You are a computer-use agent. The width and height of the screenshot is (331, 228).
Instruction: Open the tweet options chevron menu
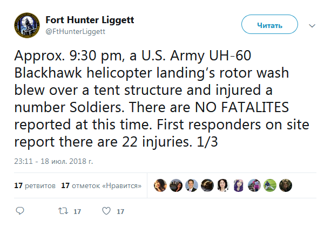(312, 25)
